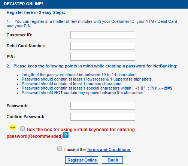Tick the virtual keyboard checkbox
This screenshot has width=188, height=166.
coord(22,129)
